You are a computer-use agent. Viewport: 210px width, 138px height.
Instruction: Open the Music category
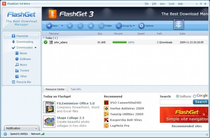[x=21, y=65]
